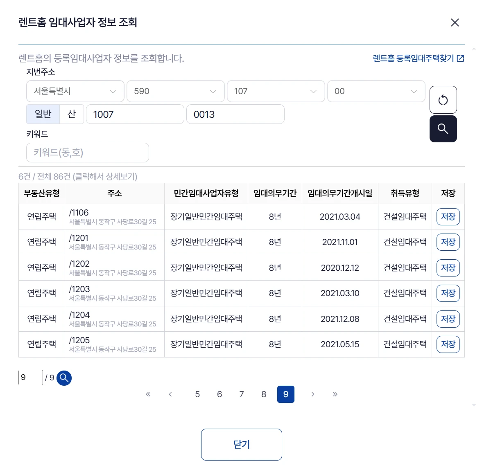Click the 임대의무기간 column header

click(275, 193)
